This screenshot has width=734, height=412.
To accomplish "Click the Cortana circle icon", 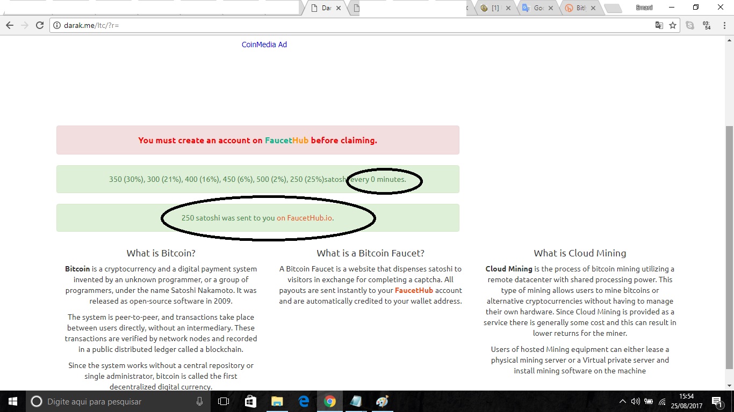I will [x=36, y=401].
